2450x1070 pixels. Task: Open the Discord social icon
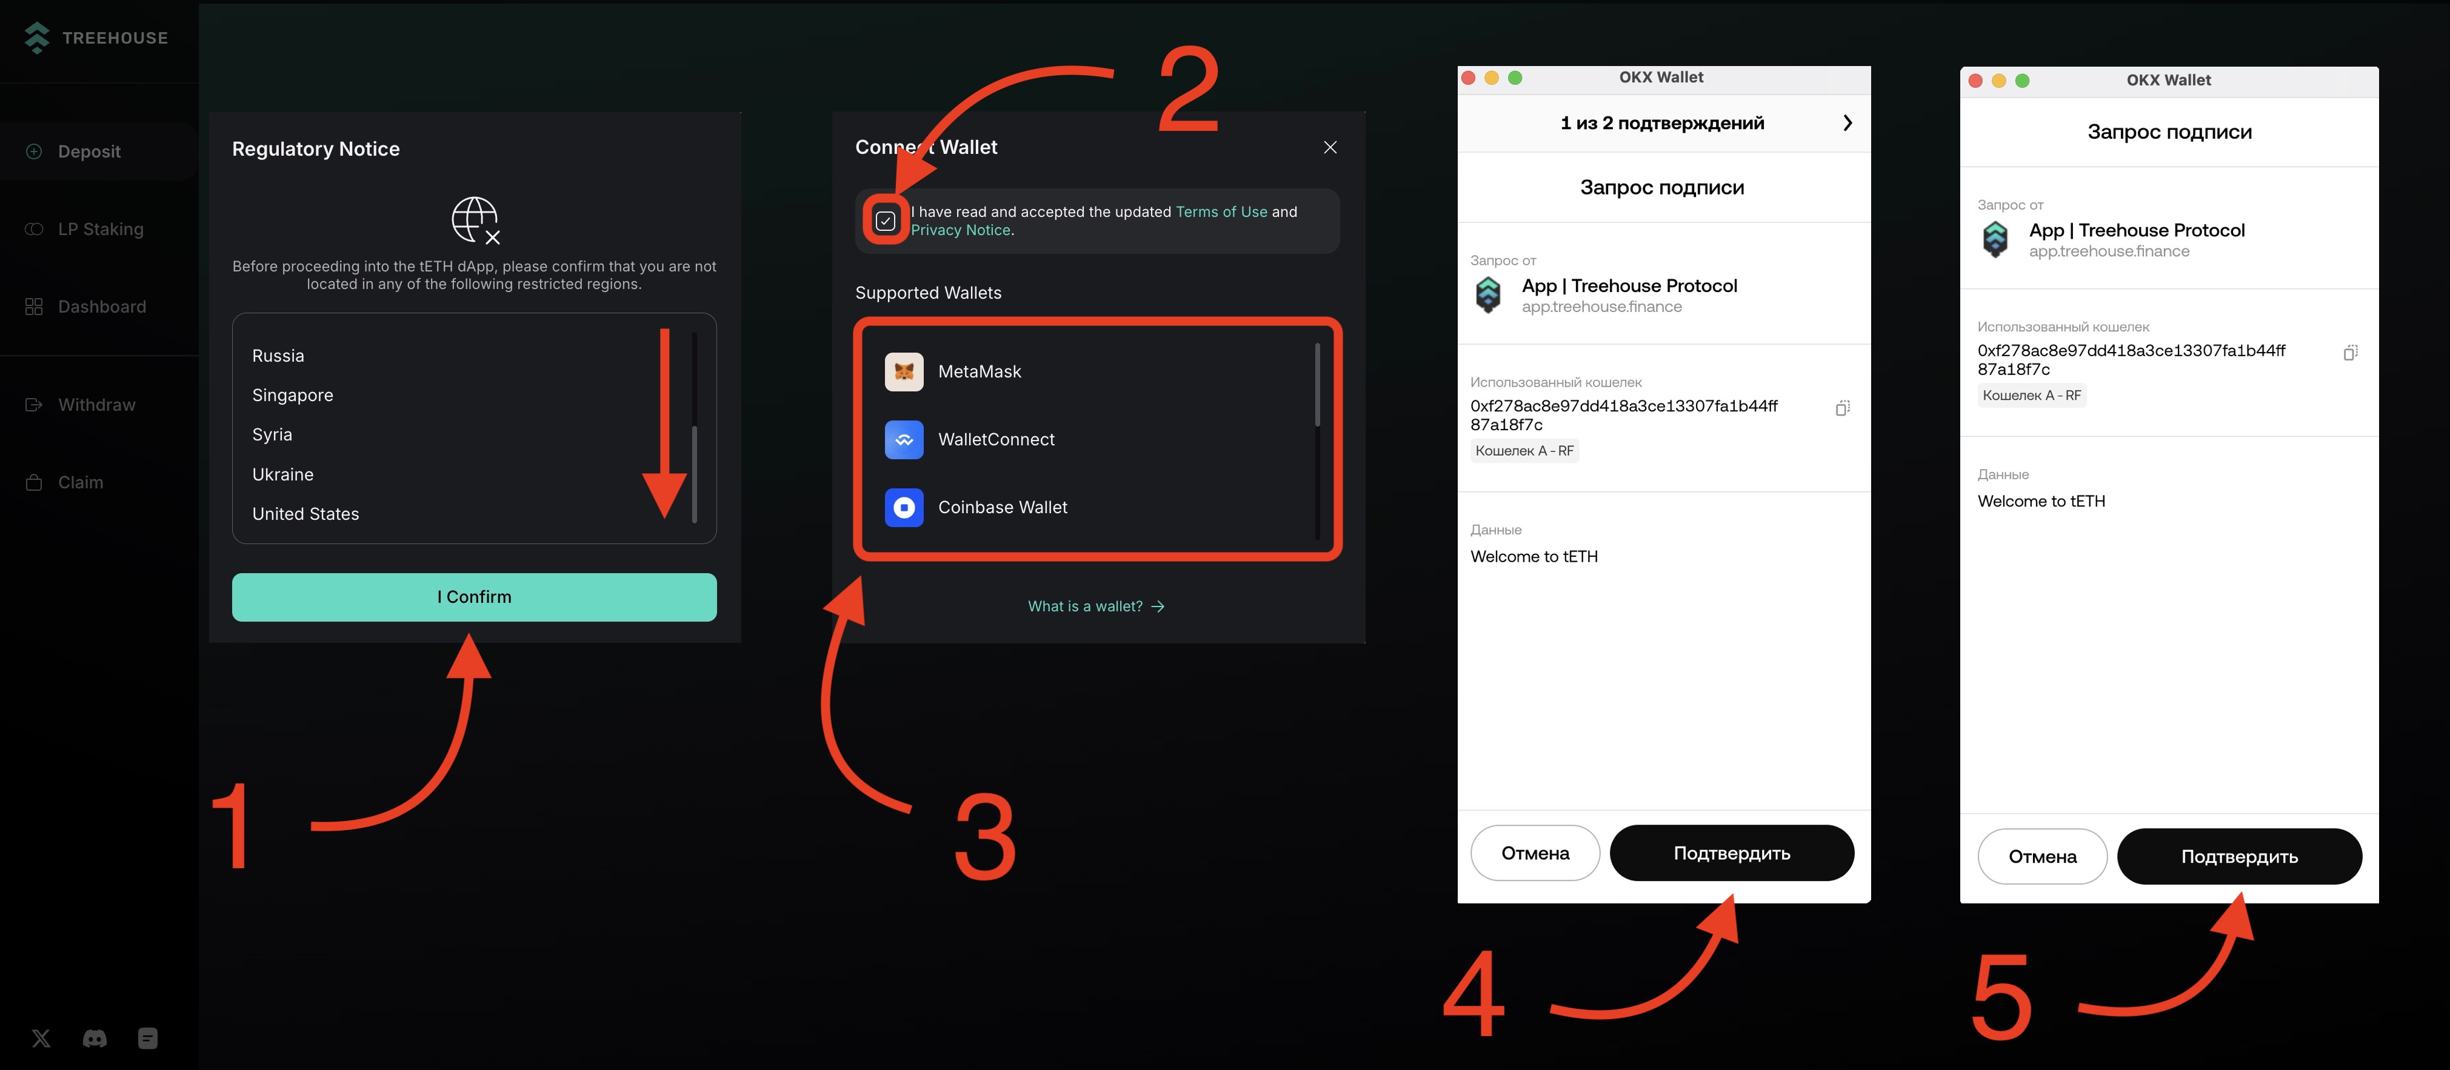[95, 1038]
